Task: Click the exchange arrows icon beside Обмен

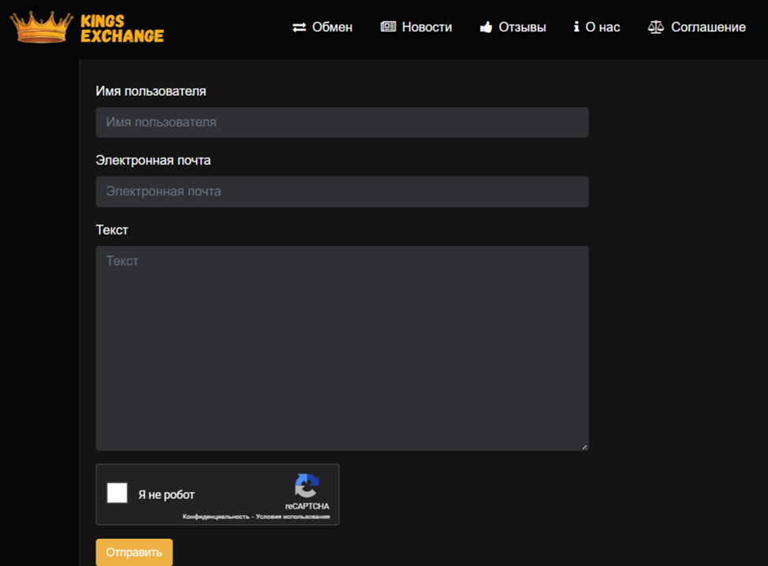Action: pyautogui.click(x=299, y=28)
